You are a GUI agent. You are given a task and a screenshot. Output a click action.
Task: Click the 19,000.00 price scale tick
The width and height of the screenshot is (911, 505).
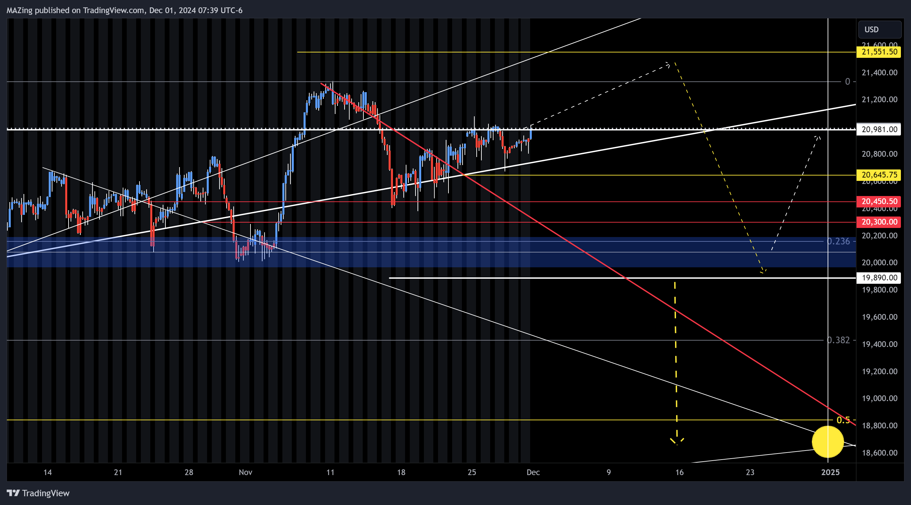click(879, 398)
